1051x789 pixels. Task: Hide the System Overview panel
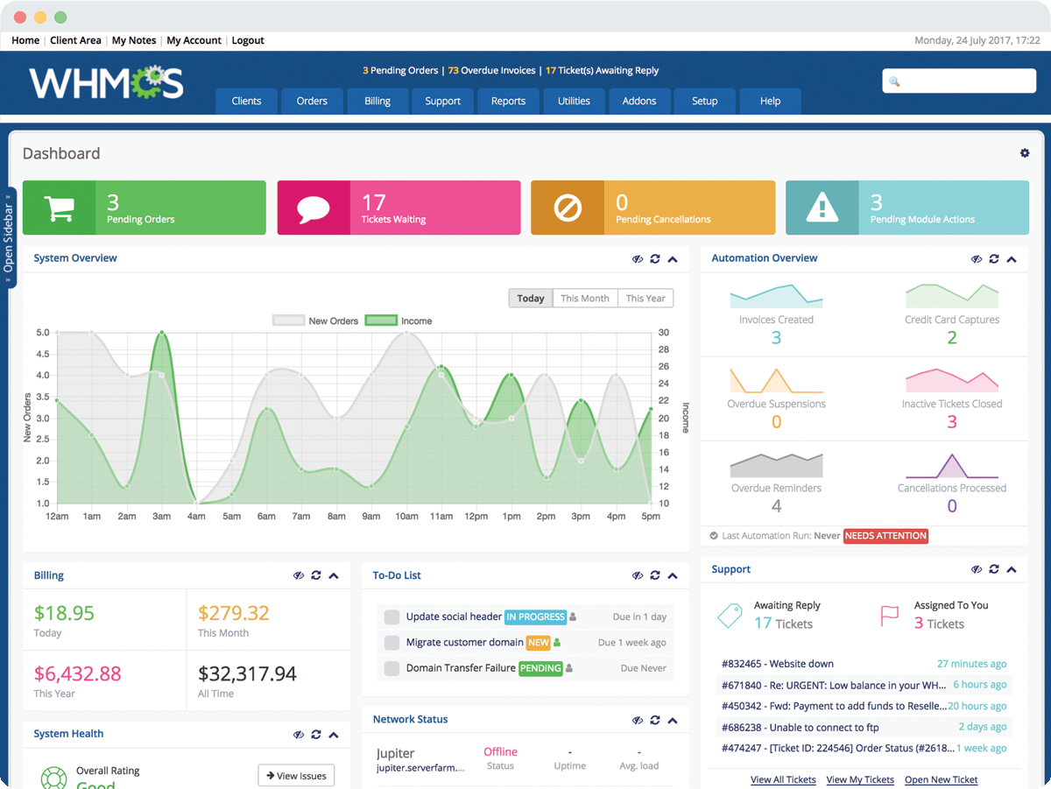[637, 258]
